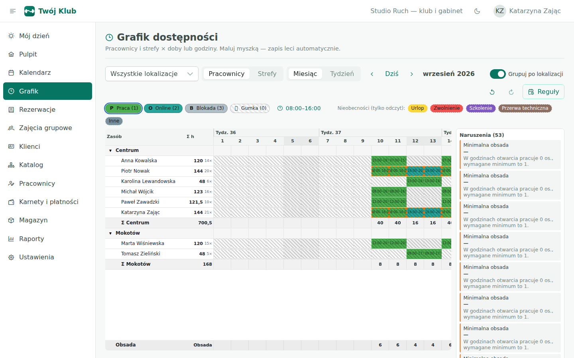Click the Studio Ruch — klub i gabinet label
Screen dimensions: 574x358
(417, 11)
